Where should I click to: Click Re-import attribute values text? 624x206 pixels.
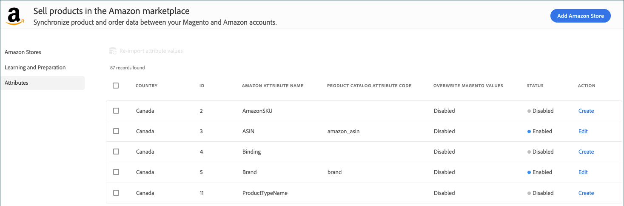pyautogui.click(x=151, y=51)
